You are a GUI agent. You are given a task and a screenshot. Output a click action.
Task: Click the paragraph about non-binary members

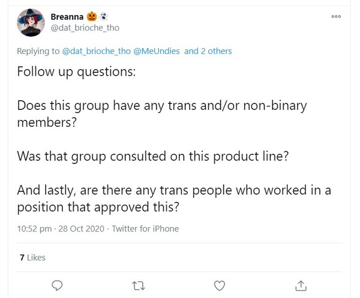[x=162, y=114]
